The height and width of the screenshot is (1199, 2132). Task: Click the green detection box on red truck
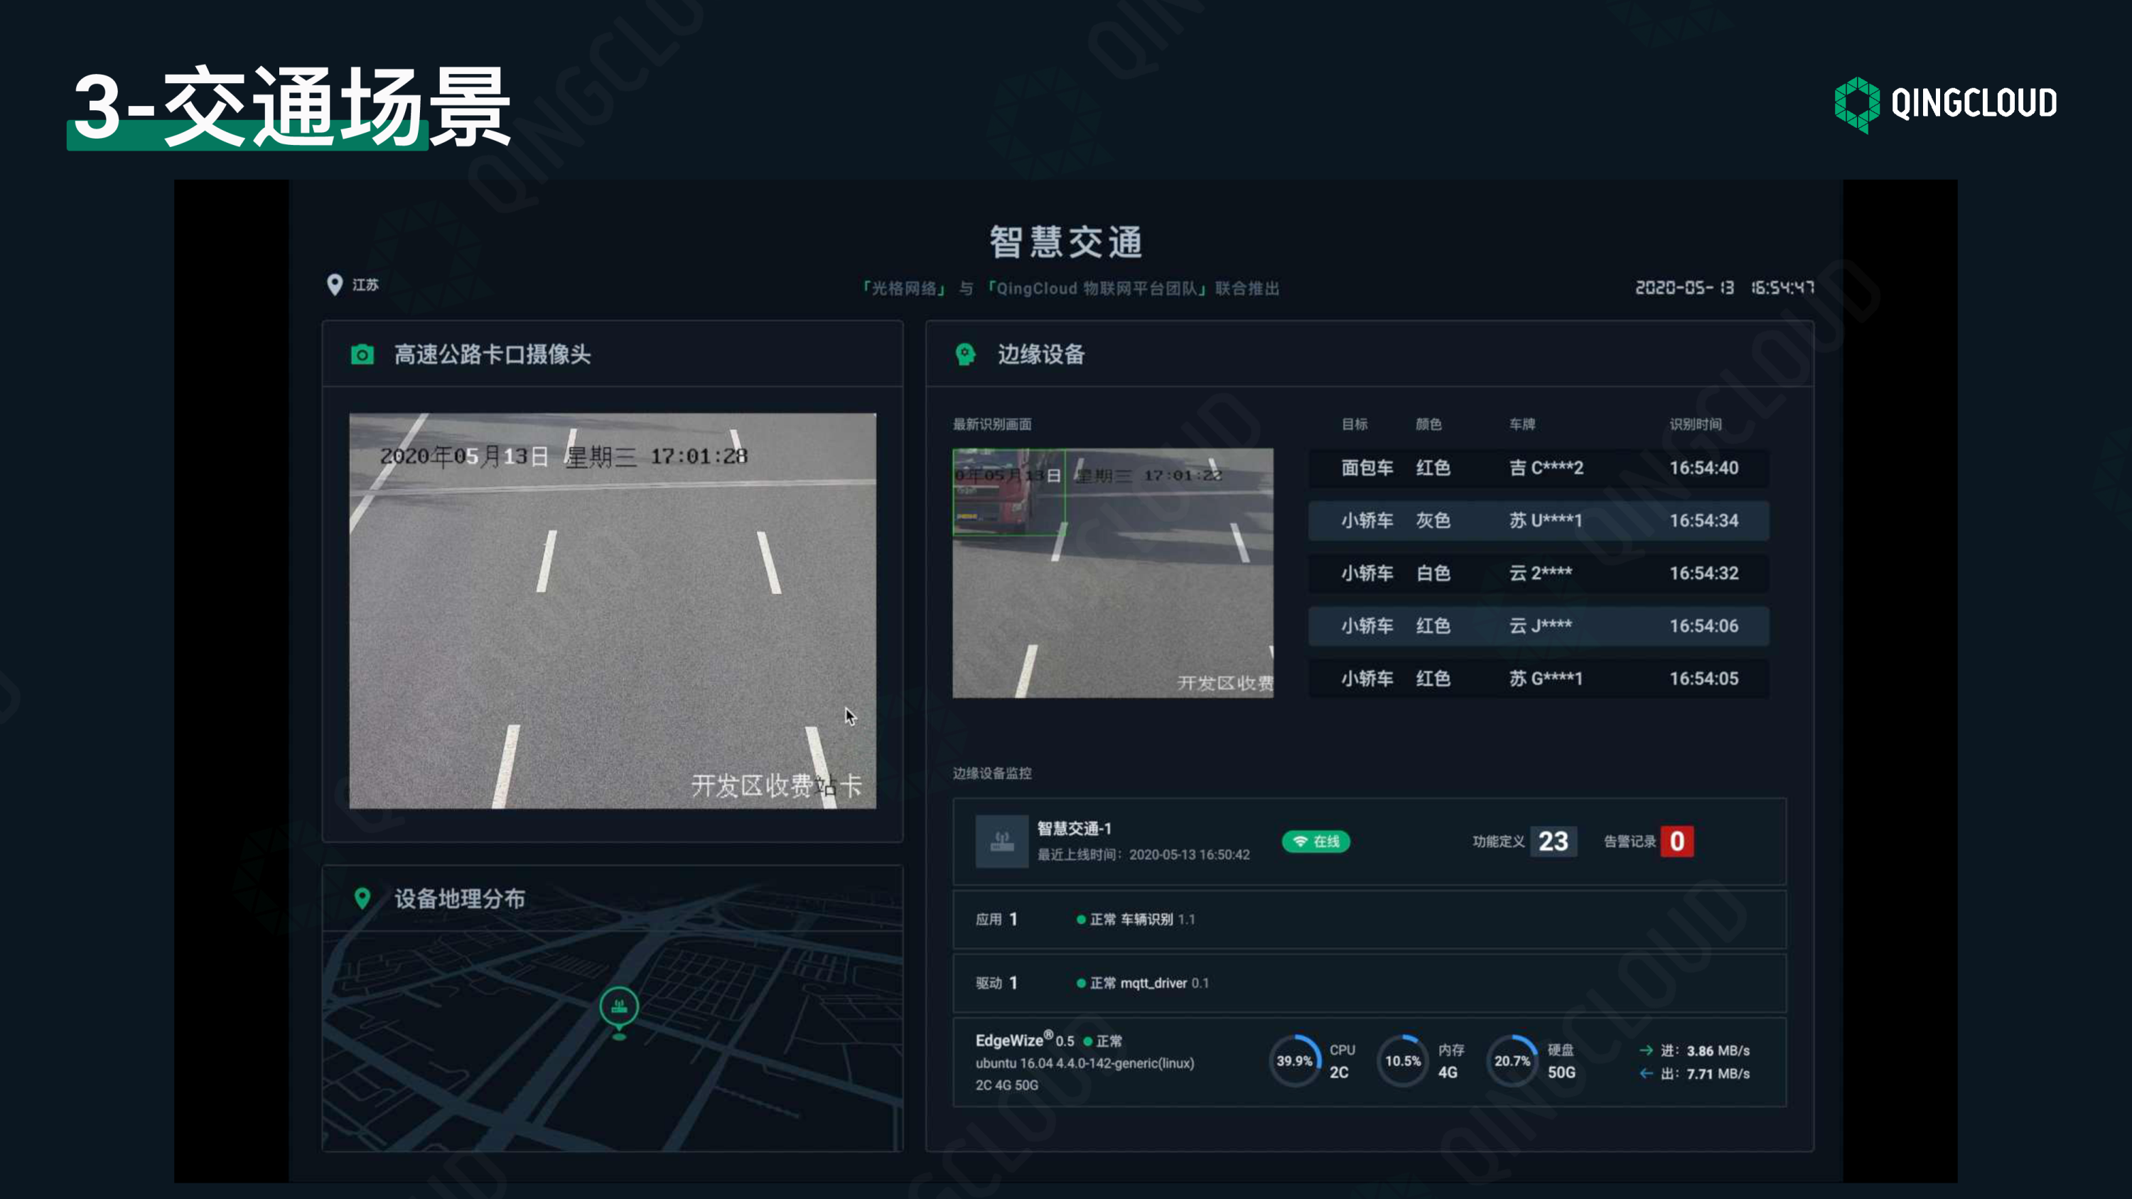click(1009, 493)
